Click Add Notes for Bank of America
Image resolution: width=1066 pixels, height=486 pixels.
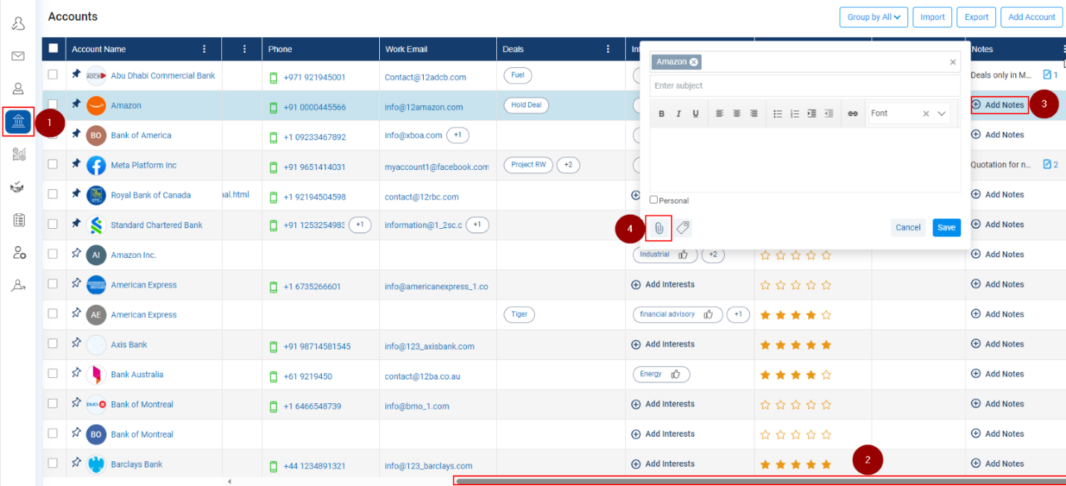pyautogui.click(x=997, y=135)
